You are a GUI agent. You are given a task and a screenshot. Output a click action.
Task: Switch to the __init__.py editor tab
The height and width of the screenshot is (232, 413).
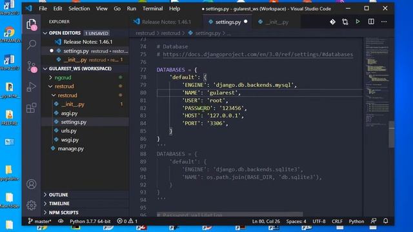[277, 22]
